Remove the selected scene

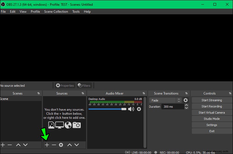[x=10, y=145]
